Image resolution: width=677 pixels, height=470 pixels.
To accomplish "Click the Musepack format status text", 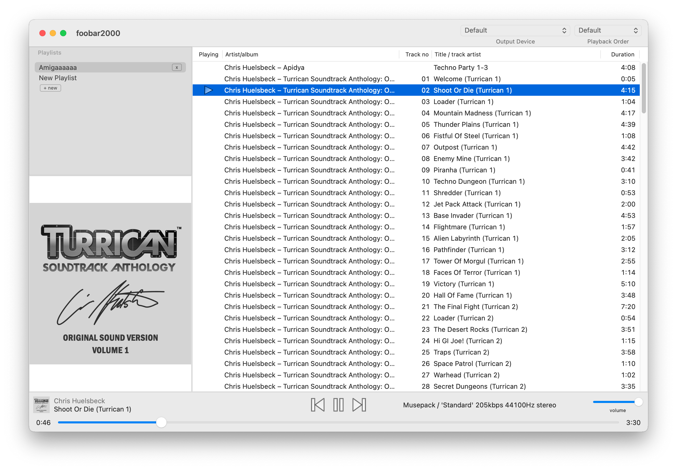I will coord(479,405).
